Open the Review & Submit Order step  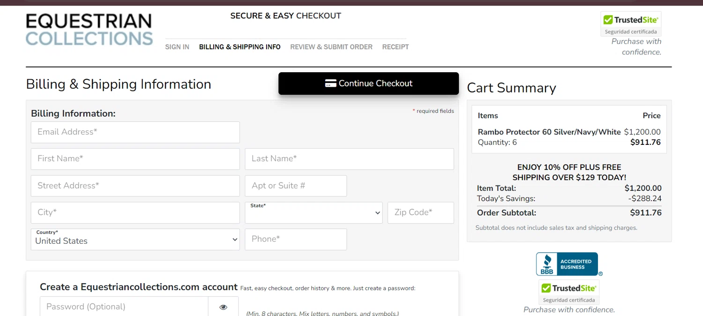331,47
